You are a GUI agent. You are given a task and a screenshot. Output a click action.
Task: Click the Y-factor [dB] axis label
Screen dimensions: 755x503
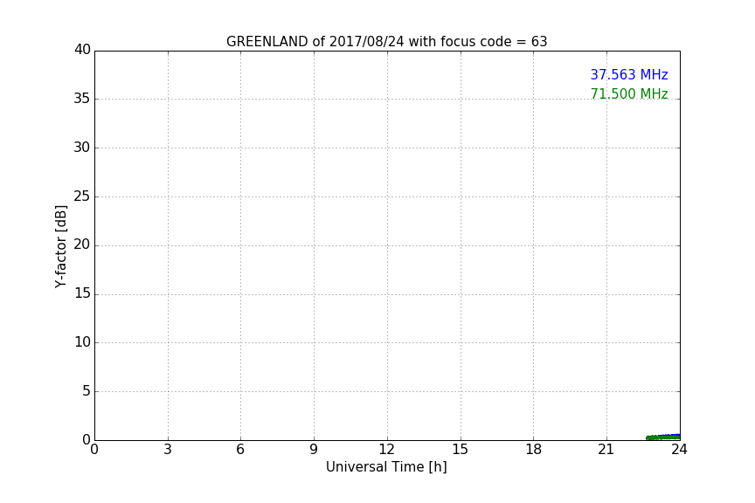pyautogui.click(x=60, y=246)
